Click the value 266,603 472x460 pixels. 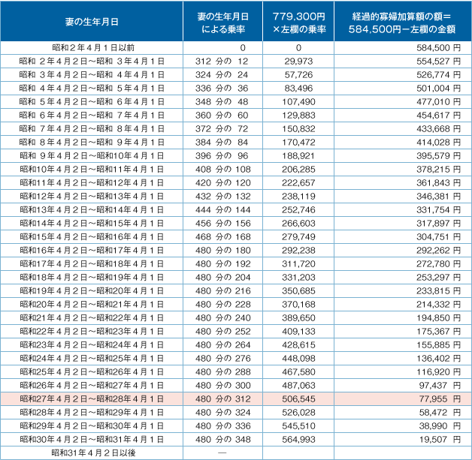coord(298,224)
